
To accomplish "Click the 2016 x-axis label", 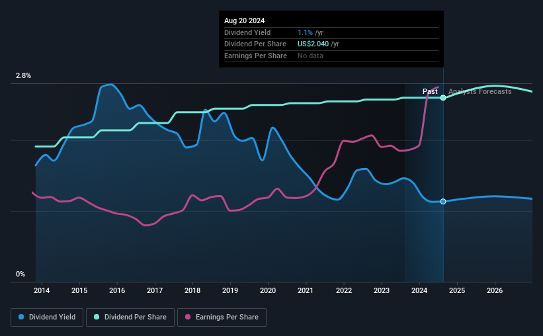I will click(117, 290).
